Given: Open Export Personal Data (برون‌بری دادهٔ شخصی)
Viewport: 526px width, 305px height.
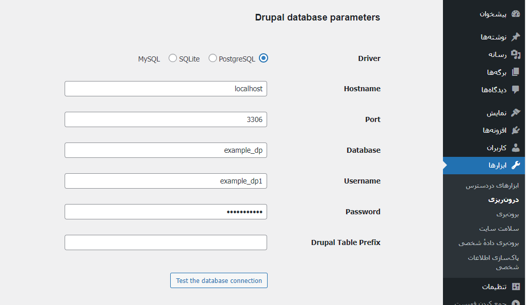Looking at the screenshot, I should click(x=489, y=243).
